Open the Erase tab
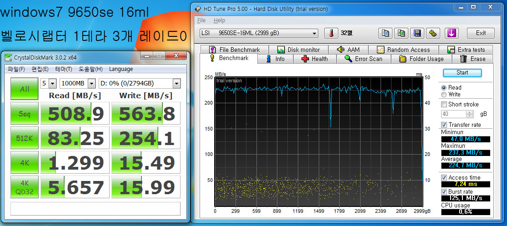 pos(472,59)
